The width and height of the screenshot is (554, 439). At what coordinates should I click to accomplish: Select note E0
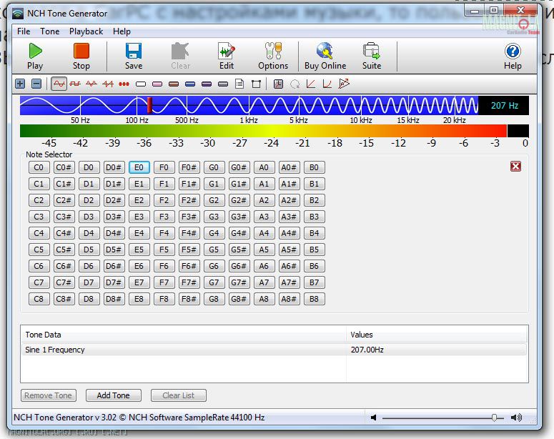tap(139, 167)
